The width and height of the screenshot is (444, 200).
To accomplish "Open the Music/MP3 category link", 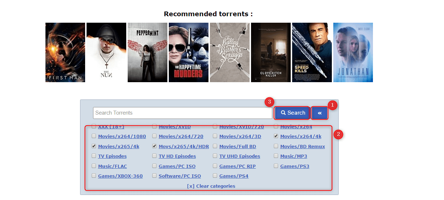I will point(294,156).
